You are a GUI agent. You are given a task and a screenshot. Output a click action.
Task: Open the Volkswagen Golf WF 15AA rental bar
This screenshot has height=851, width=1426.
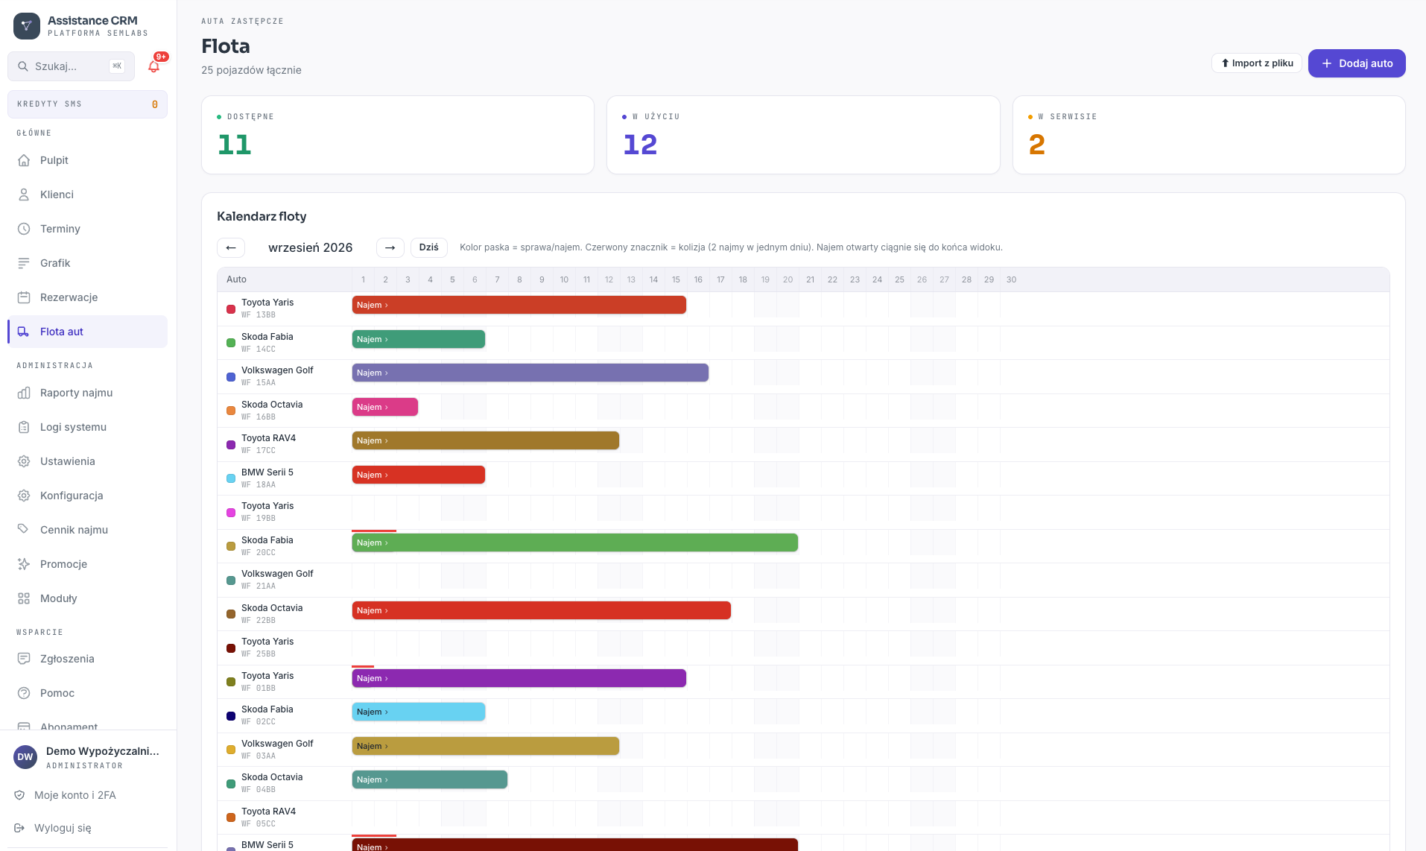tap(530, 373)
